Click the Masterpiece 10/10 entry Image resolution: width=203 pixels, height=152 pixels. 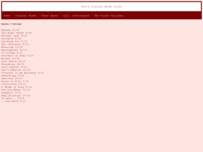[14, 50]
